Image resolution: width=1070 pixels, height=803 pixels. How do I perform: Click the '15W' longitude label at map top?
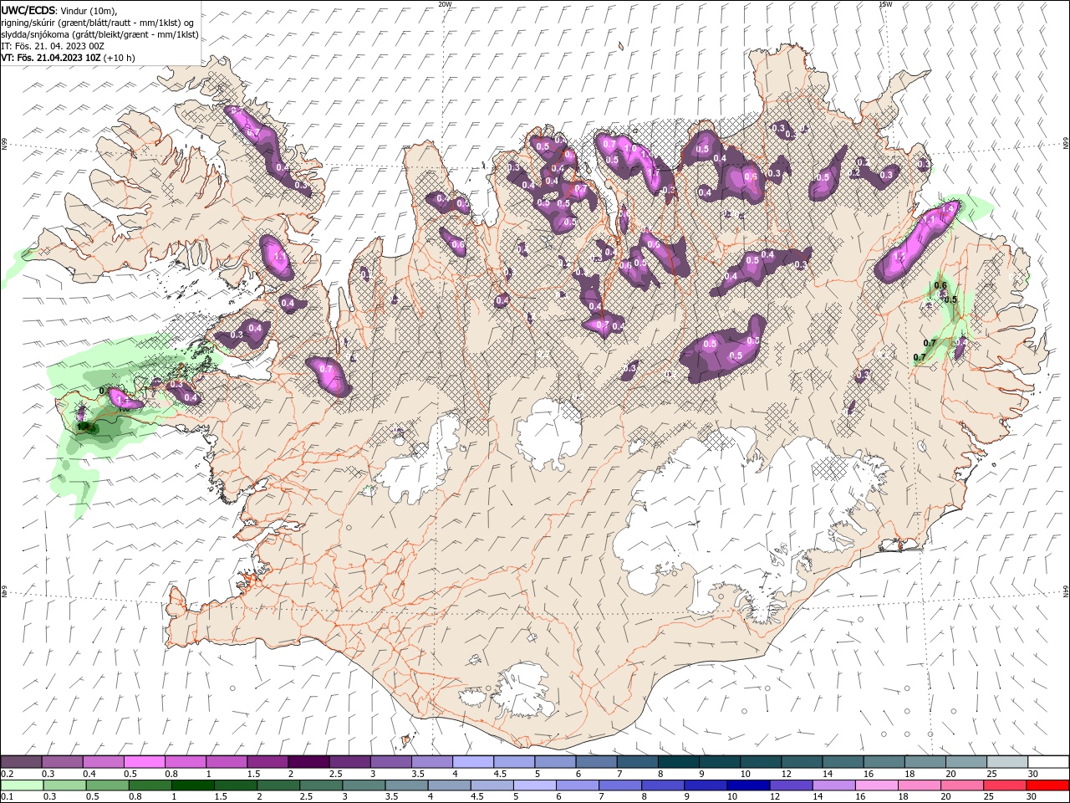click(885, 3)
